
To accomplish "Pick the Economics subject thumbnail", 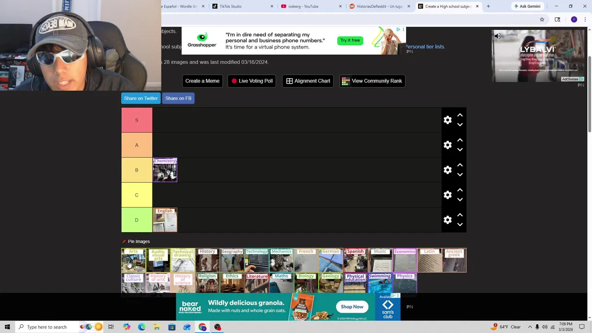I will pos(405,260).
